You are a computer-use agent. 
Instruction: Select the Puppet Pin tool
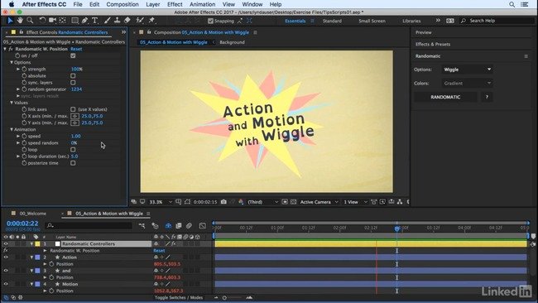pos(151,21)
